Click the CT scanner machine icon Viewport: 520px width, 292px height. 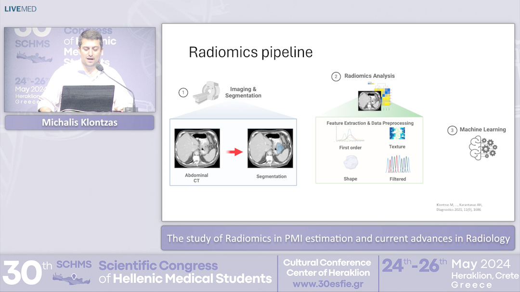point(207,92)
